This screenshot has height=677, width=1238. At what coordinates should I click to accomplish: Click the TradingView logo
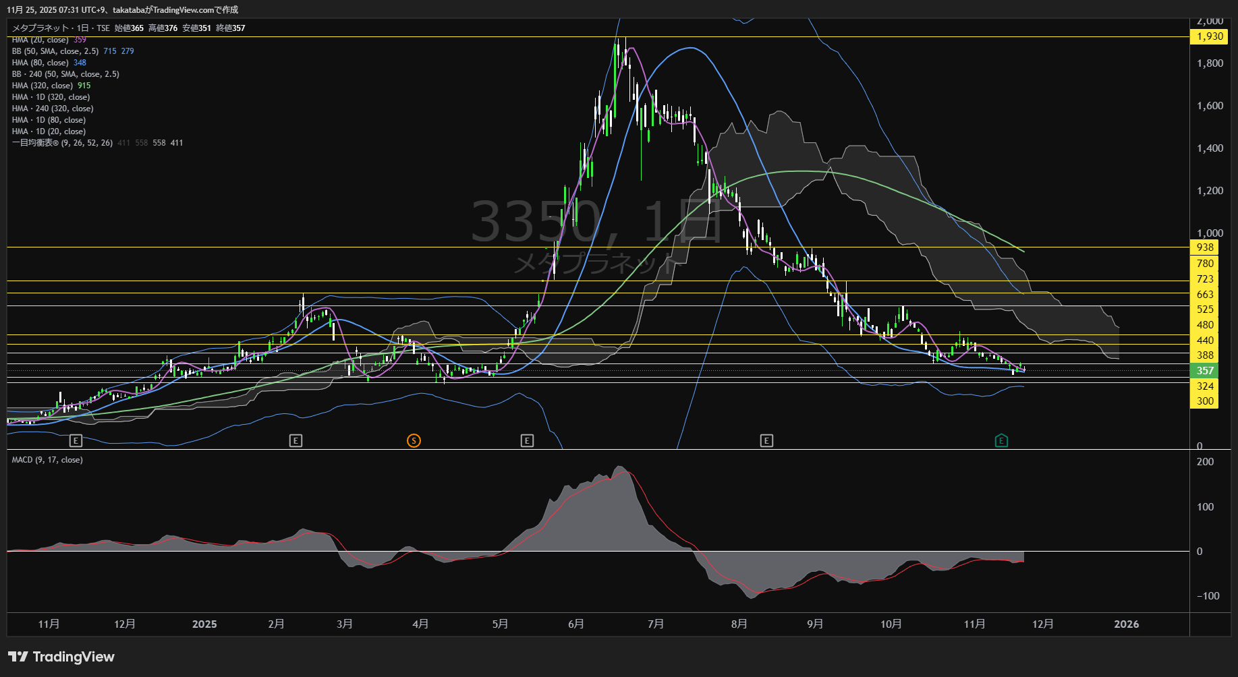click(x=61, y=657)
